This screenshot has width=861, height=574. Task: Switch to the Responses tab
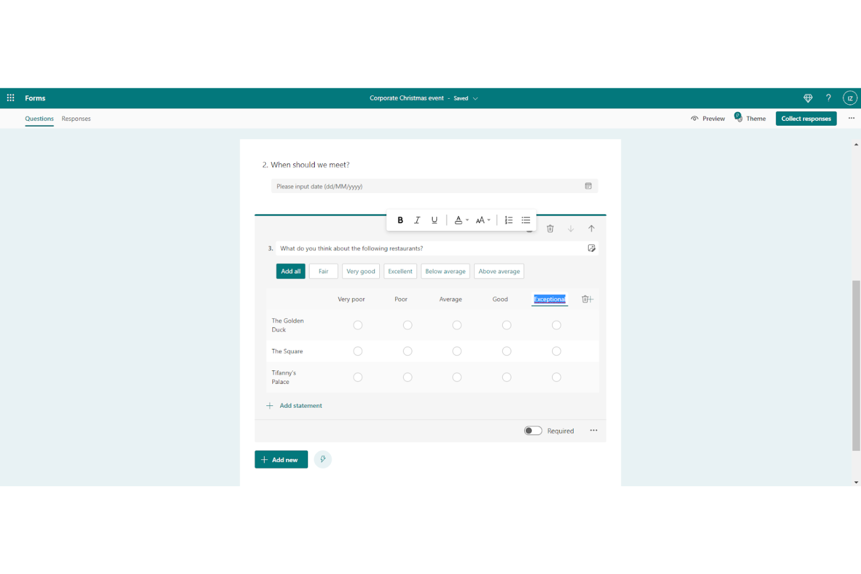coord(76,119)
